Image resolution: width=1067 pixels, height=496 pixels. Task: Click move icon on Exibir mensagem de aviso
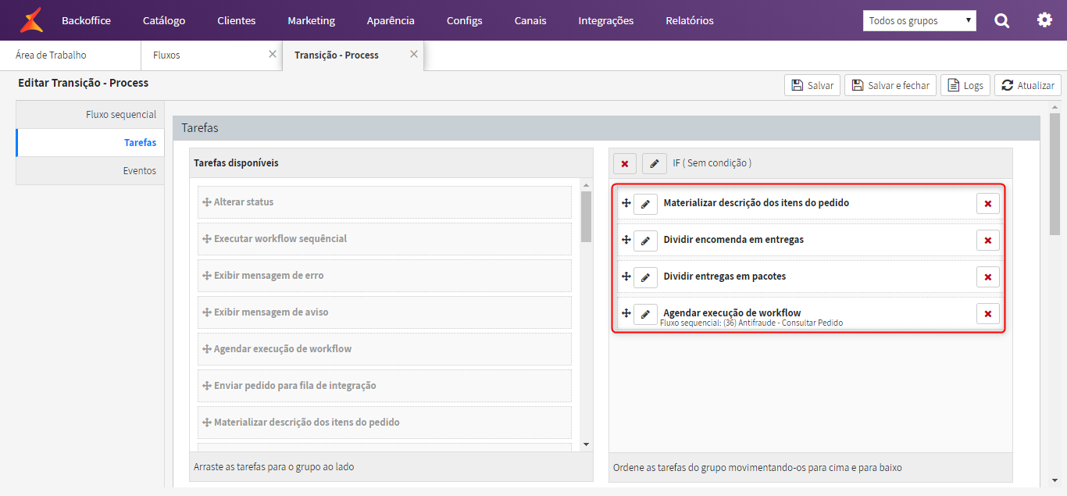[x=207, y=312]
